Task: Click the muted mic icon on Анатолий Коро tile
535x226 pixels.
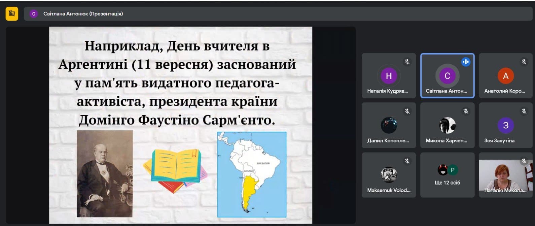Action: (524, 62)
